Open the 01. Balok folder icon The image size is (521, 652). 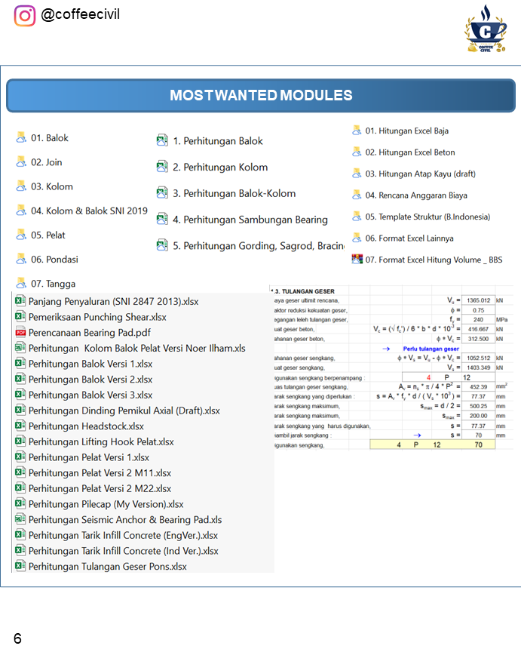21,138
